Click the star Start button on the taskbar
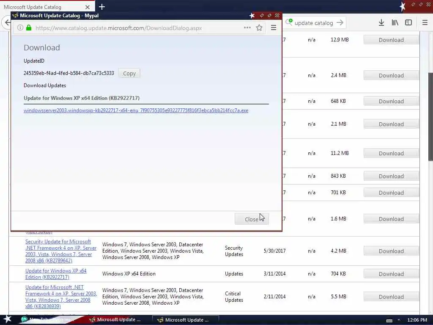433x325 pixels. click(7, 319)
